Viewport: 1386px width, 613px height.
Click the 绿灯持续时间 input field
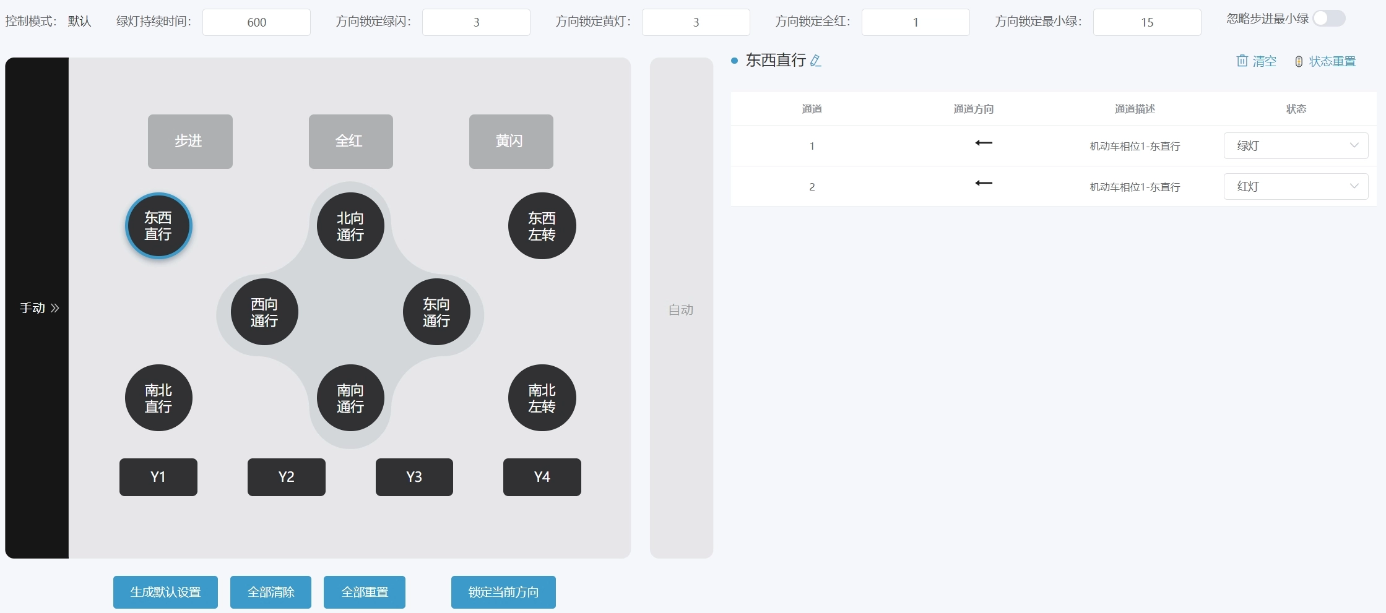(256, 22)
